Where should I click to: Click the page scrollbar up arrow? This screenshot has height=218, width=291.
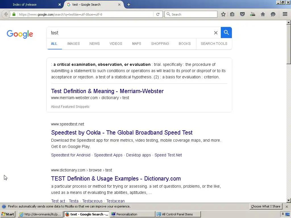click(x=288, y=22)
